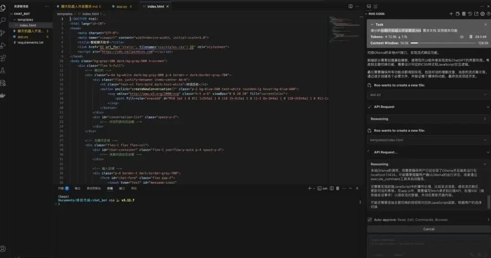491x258 pixels.
Task: Collapse the CHAT_BOT root folder
Action: coord(11,14)
